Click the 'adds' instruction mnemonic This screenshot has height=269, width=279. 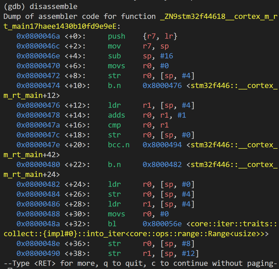117,115
